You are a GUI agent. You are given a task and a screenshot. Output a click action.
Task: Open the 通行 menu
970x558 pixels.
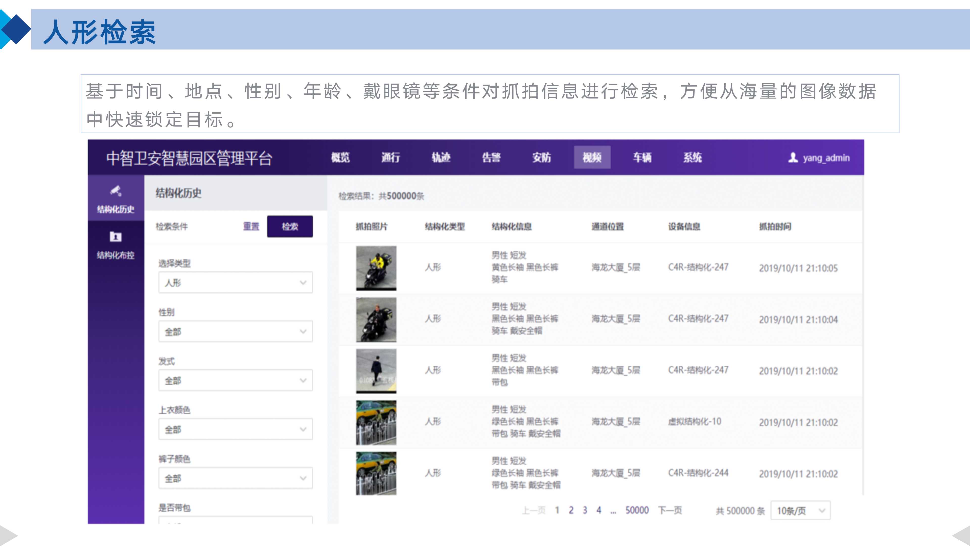391,158
